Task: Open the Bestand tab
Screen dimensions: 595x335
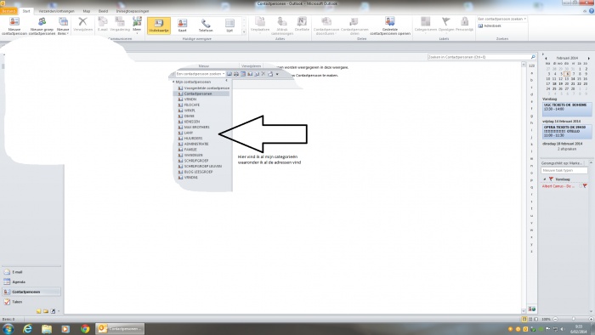Action: coord(8,11)
